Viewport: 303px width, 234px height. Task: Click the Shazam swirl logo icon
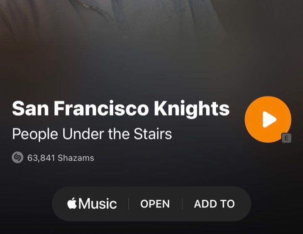(17, 157)
